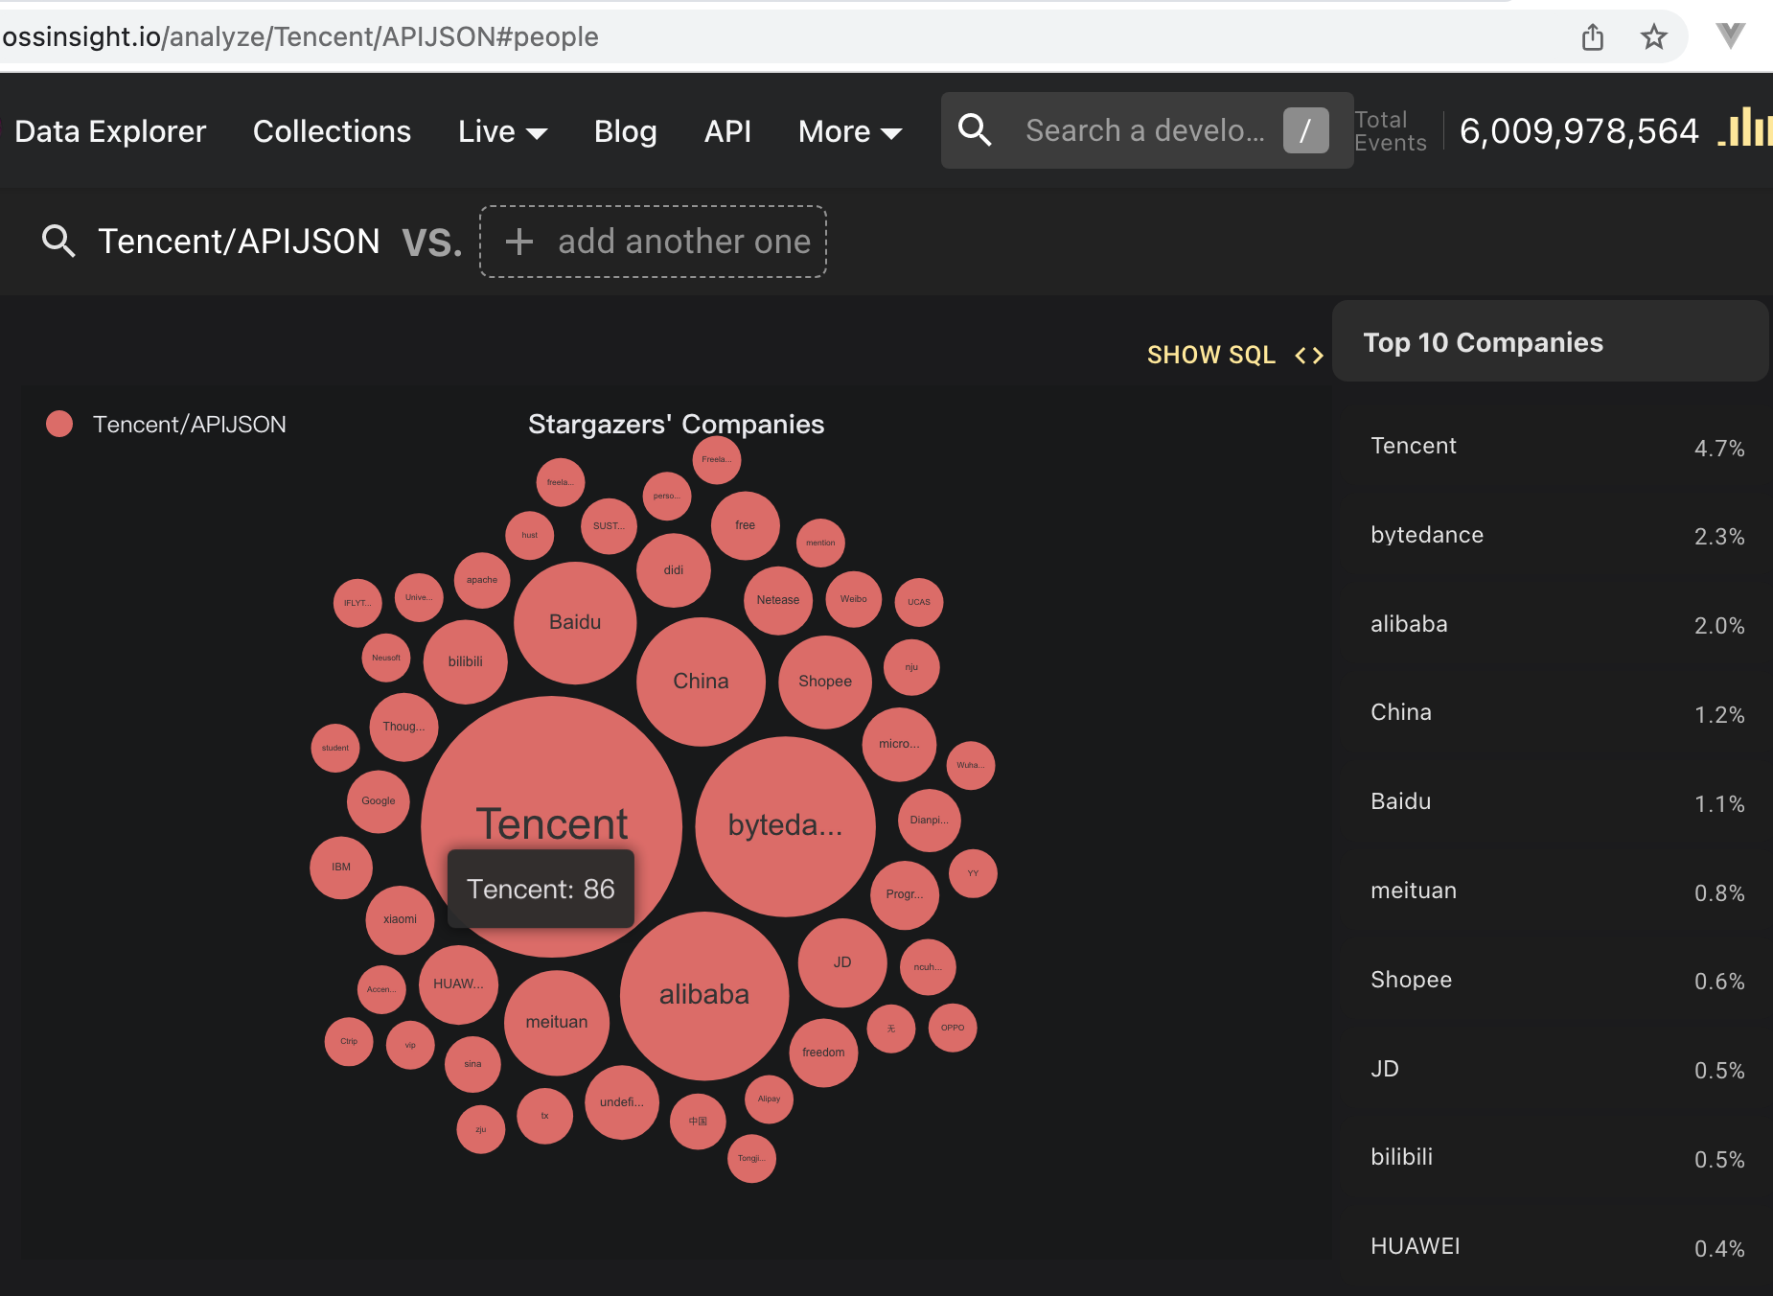Click the share icon in address bar
The width and height of the screenshot is (1773, 1296).
tap(1593, 37)
